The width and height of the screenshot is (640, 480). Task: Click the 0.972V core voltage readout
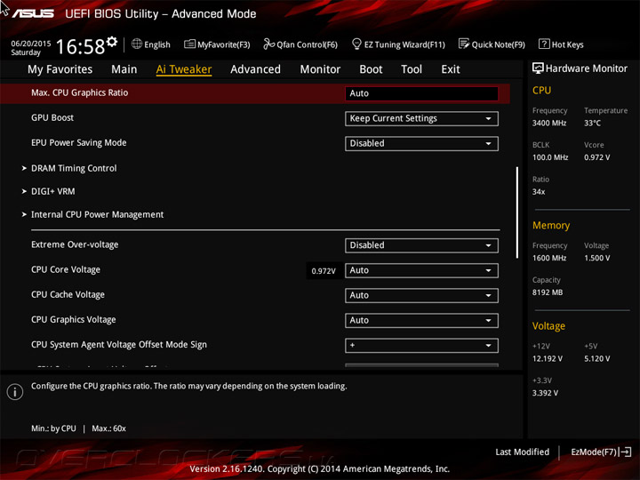pyautogui.click(x=324, y=271)
